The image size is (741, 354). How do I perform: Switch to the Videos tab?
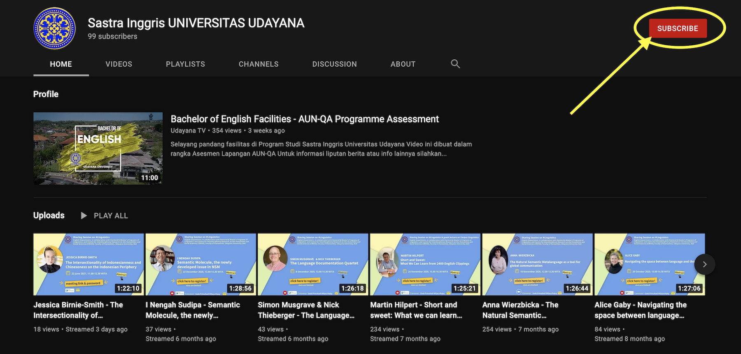119,64
